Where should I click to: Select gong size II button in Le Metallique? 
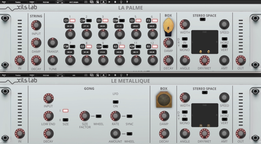click(66, 120)
